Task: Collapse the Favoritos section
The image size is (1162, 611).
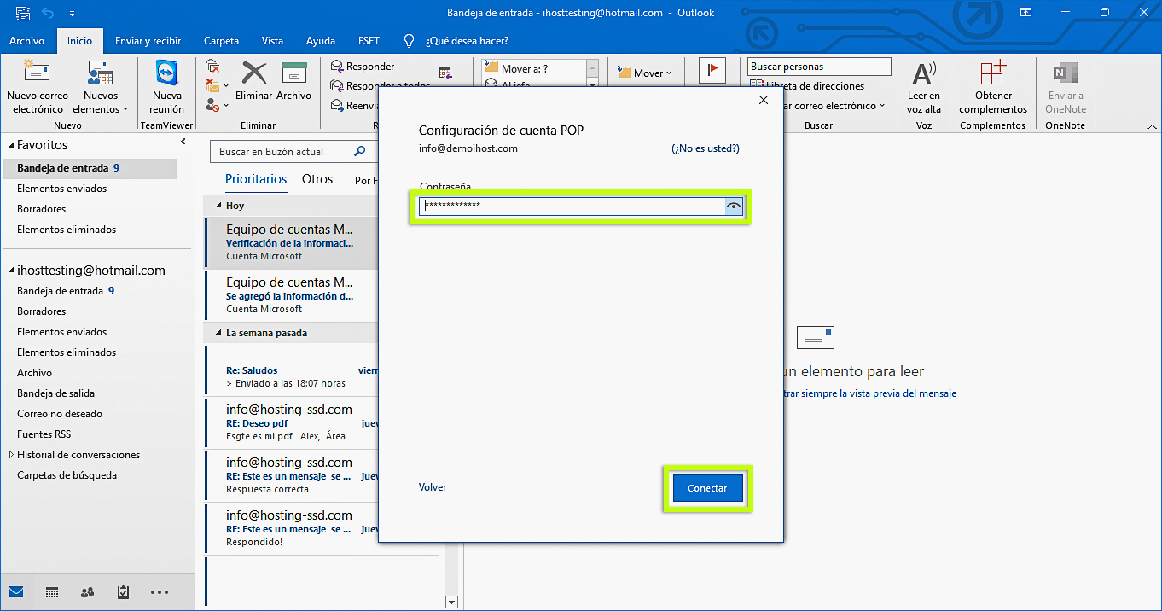Action: pos(9,146)
